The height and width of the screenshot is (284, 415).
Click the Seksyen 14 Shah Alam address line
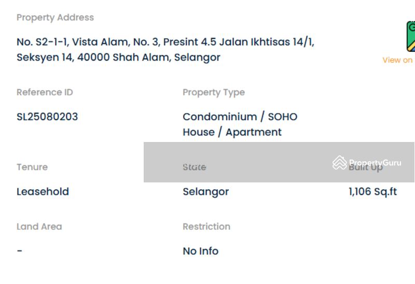[118, 58]
